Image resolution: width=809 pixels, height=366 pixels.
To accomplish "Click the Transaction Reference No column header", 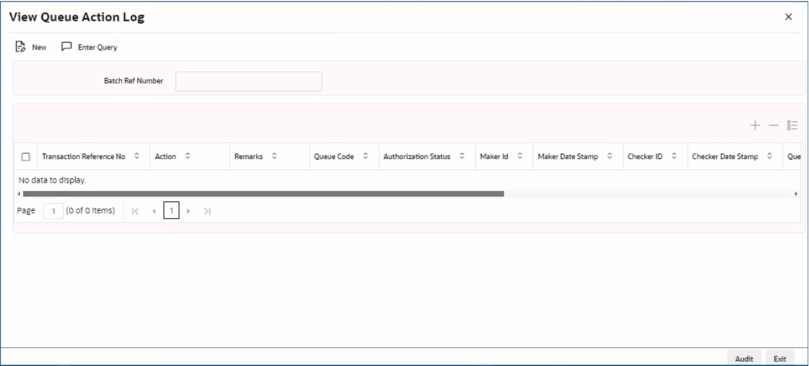I will (84, 157).
